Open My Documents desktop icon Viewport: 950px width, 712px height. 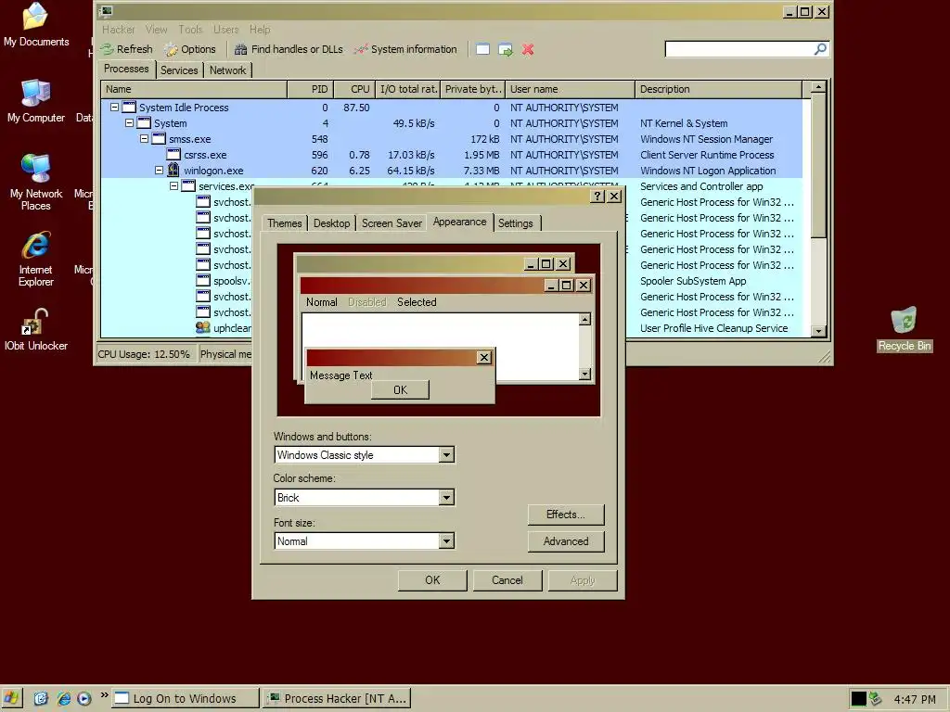pyautogui.click(x=36, y=24)
